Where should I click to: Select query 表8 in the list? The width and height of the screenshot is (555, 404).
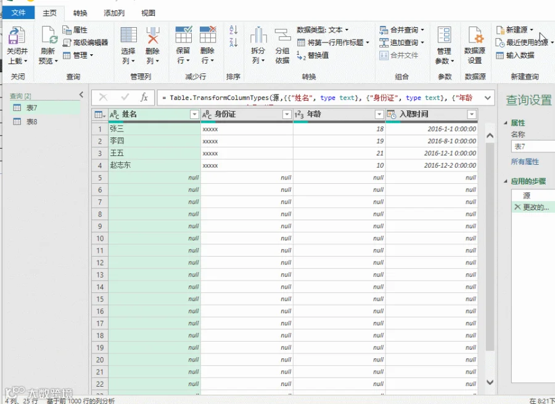(45, 122)
